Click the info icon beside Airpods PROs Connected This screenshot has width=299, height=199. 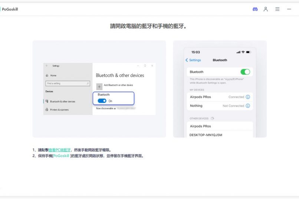[x=248, y=97]
